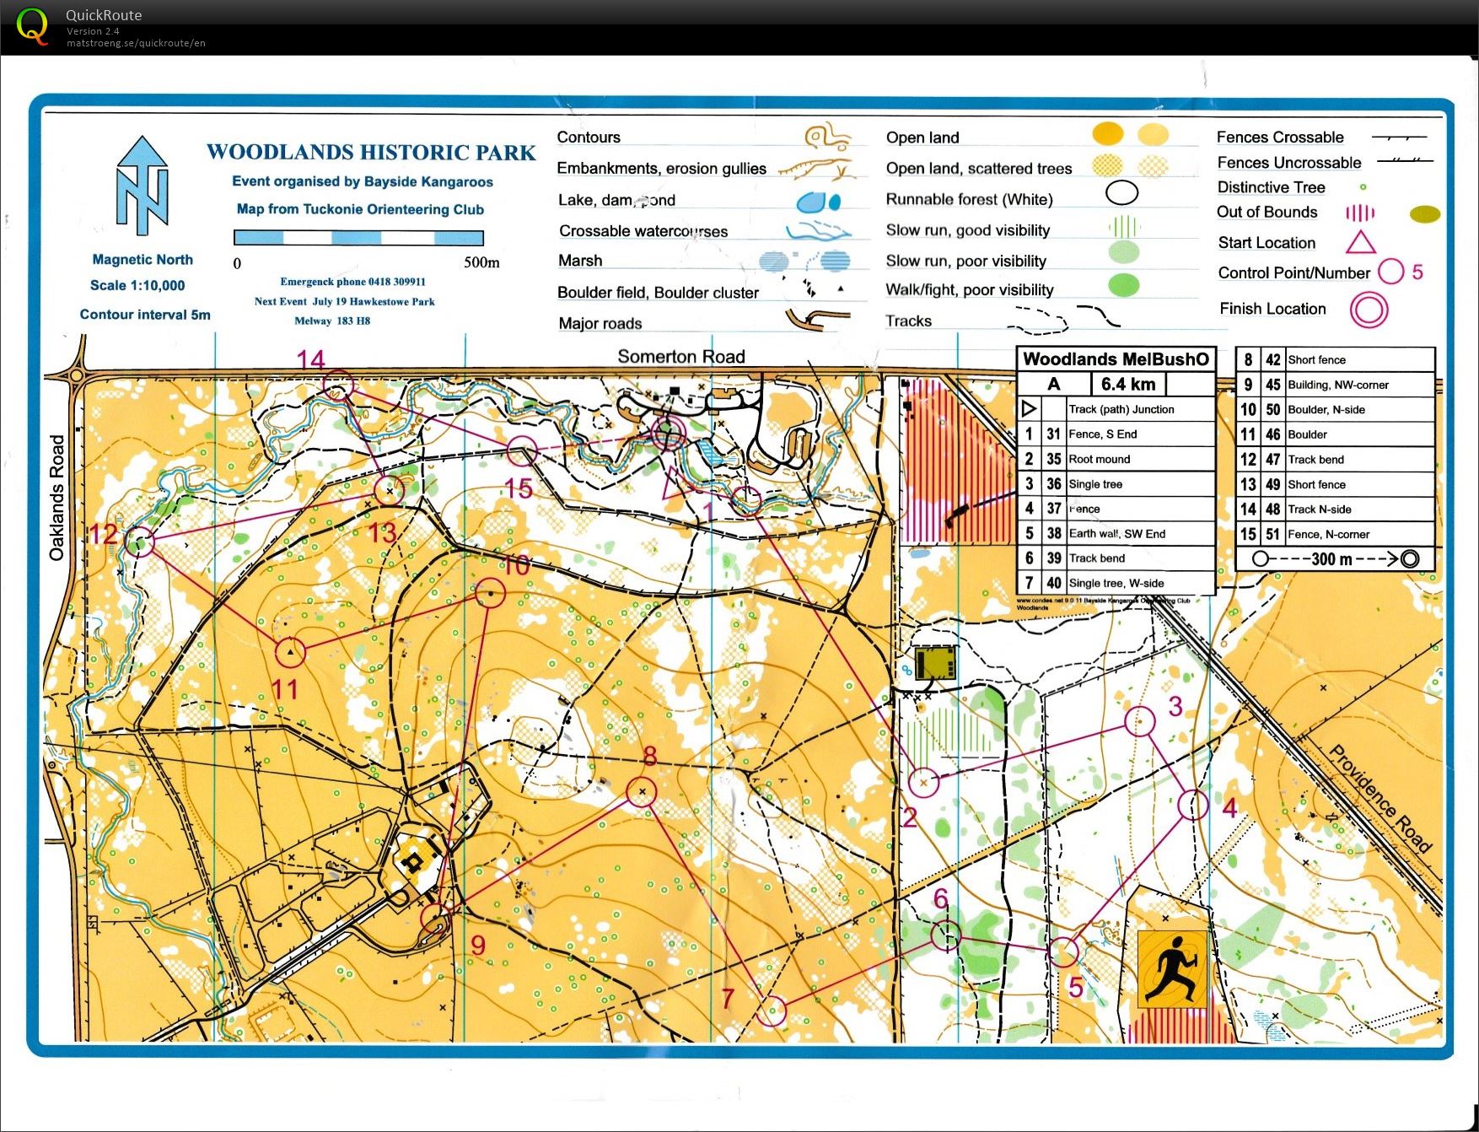Viewport: 1479px width, 1132px height.
Task: Click the Woodlands Historic Park title
Action: tap(371, 153)
